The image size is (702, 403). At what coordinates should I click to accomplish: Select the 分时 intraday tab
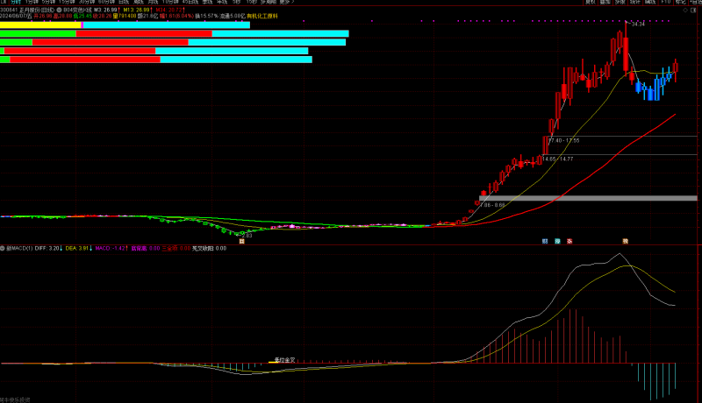[17, 3]
